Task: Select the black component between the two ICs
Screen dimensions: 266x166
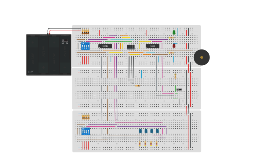Action: pyautogui.click(x=131, y=47)
